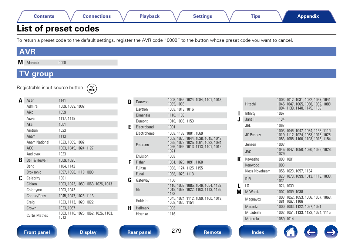The image size is (353, 249).
Task: Click the Aiwa codes 1117, 1118
Action: pyautogui.click(x=67, y=118)
